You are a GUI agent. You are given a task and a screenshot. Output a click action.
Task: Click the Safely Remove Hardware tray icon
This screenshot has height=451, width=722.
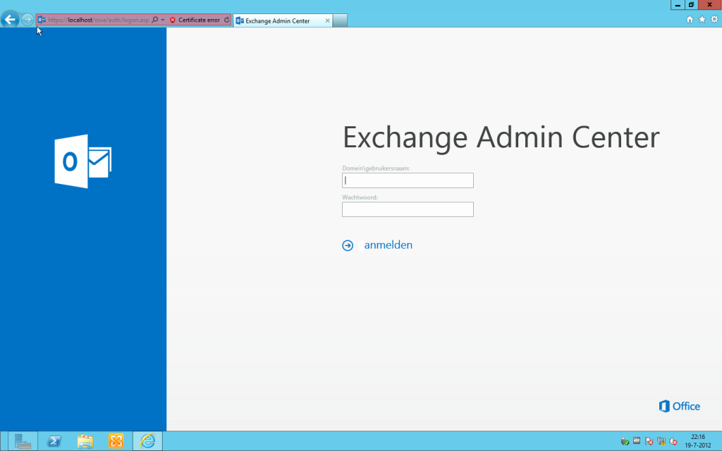point(625,441)
